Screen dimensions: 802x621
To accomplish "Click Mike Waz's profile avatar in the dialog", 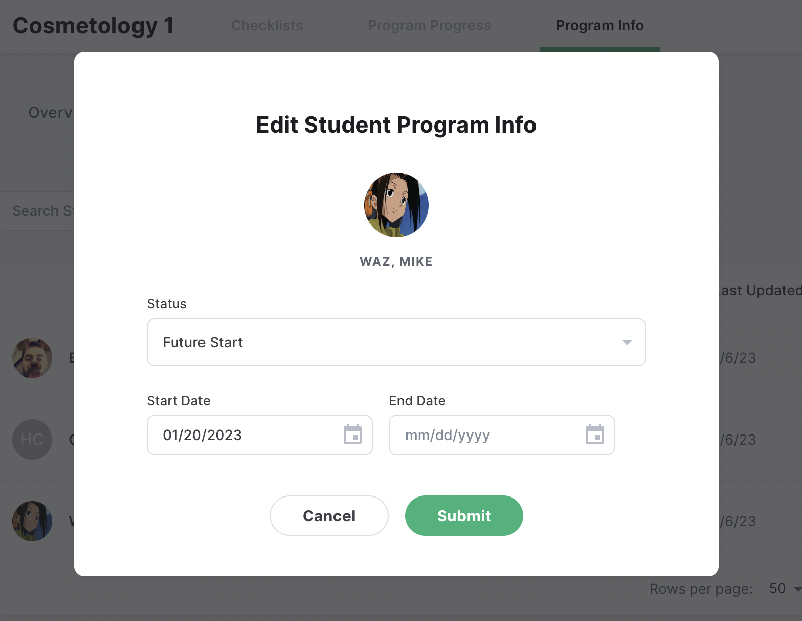I will [x=396, y=205].
